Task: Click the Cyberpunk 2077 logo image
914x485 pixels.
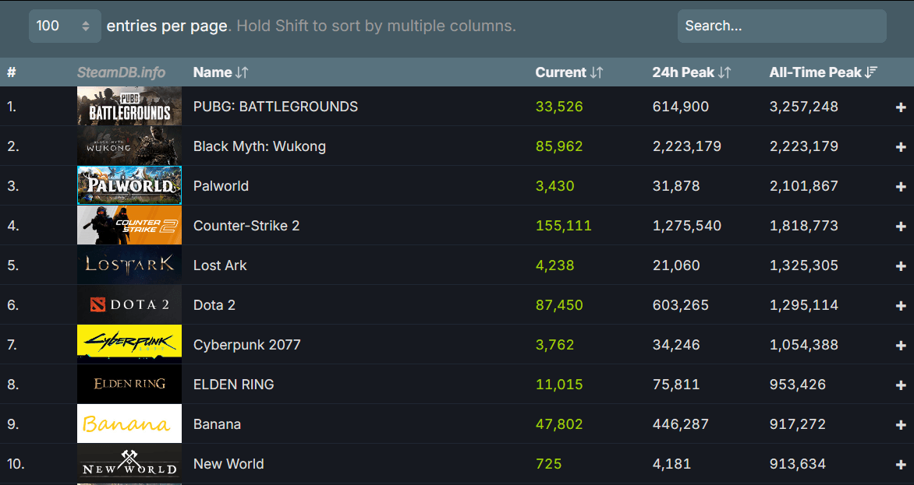Action: click(x=129, y=344)
